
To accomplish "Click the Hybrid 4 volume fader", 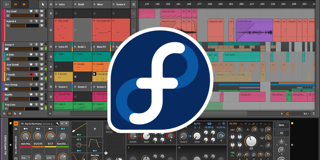I will pyautogui.click(x=25, y=26).
